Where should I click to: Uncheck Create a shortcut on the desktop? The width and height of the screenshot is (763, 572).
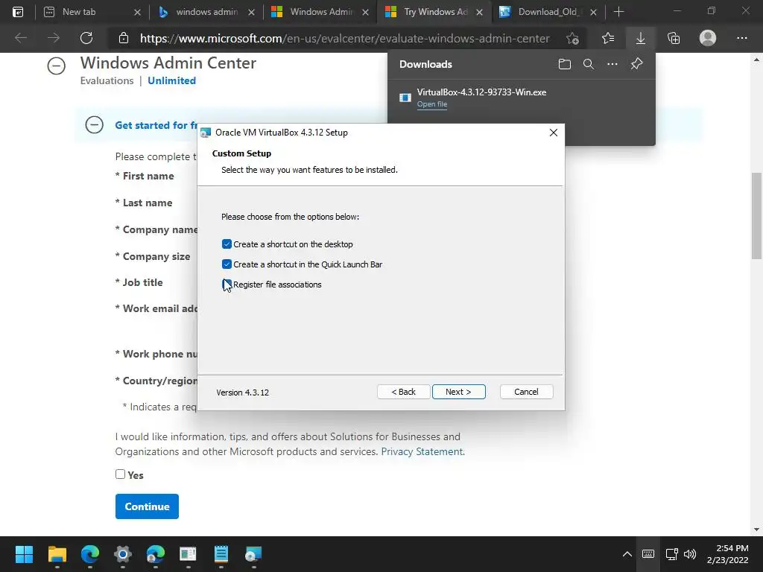point(227,244)
